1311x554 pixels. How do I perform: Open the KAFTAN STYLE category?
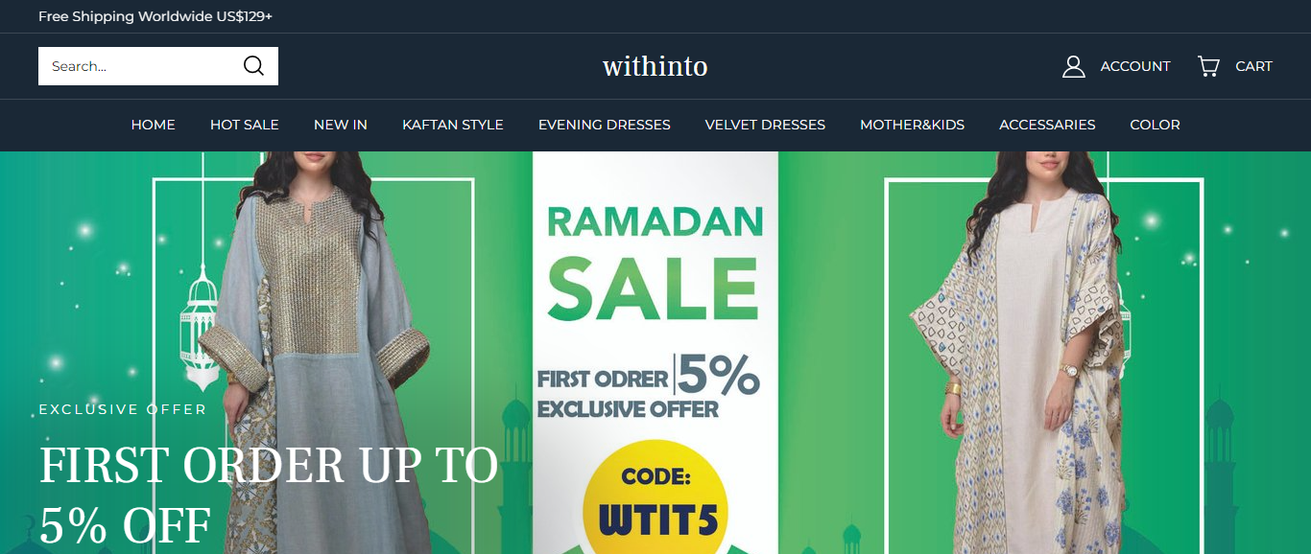[x=453, y=125]
